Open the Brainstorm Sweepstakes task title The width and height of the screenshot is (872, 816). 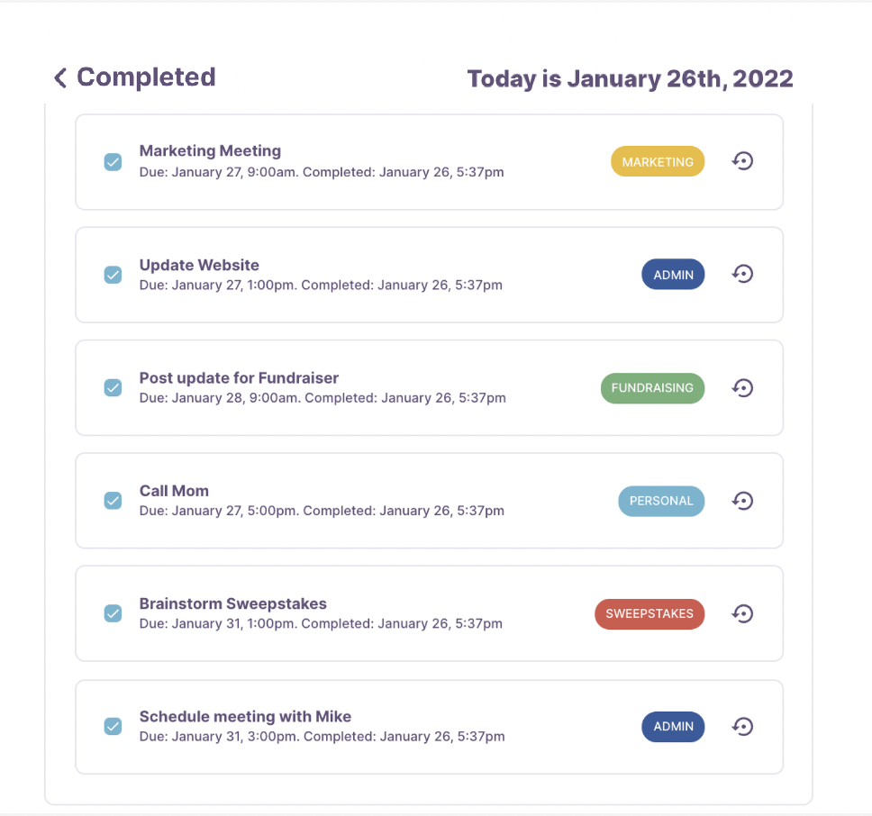tap(233, 603)
